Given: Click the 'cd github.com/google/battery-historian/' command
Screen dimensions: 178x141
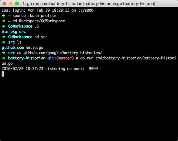Looking at the screenshot, I should [x=59, y=53].
